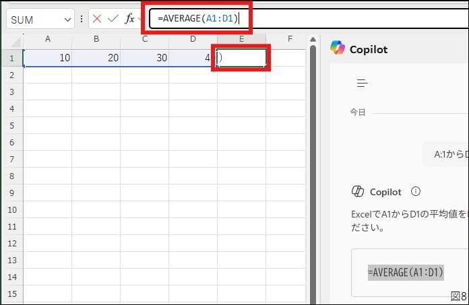Viewport: 469px width, 305px height.
Task: Select column A header
Action: coord(47,40)
